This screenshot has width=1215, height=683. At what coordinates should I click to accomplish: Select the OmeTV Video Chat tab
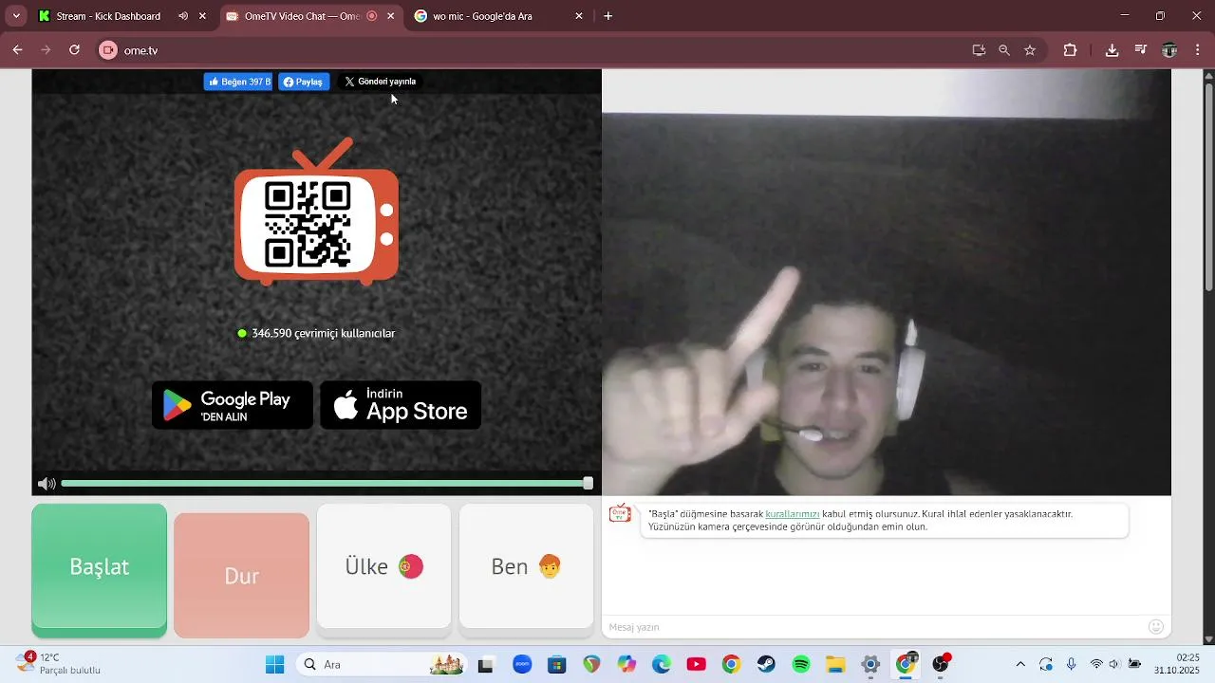(302, 16)
